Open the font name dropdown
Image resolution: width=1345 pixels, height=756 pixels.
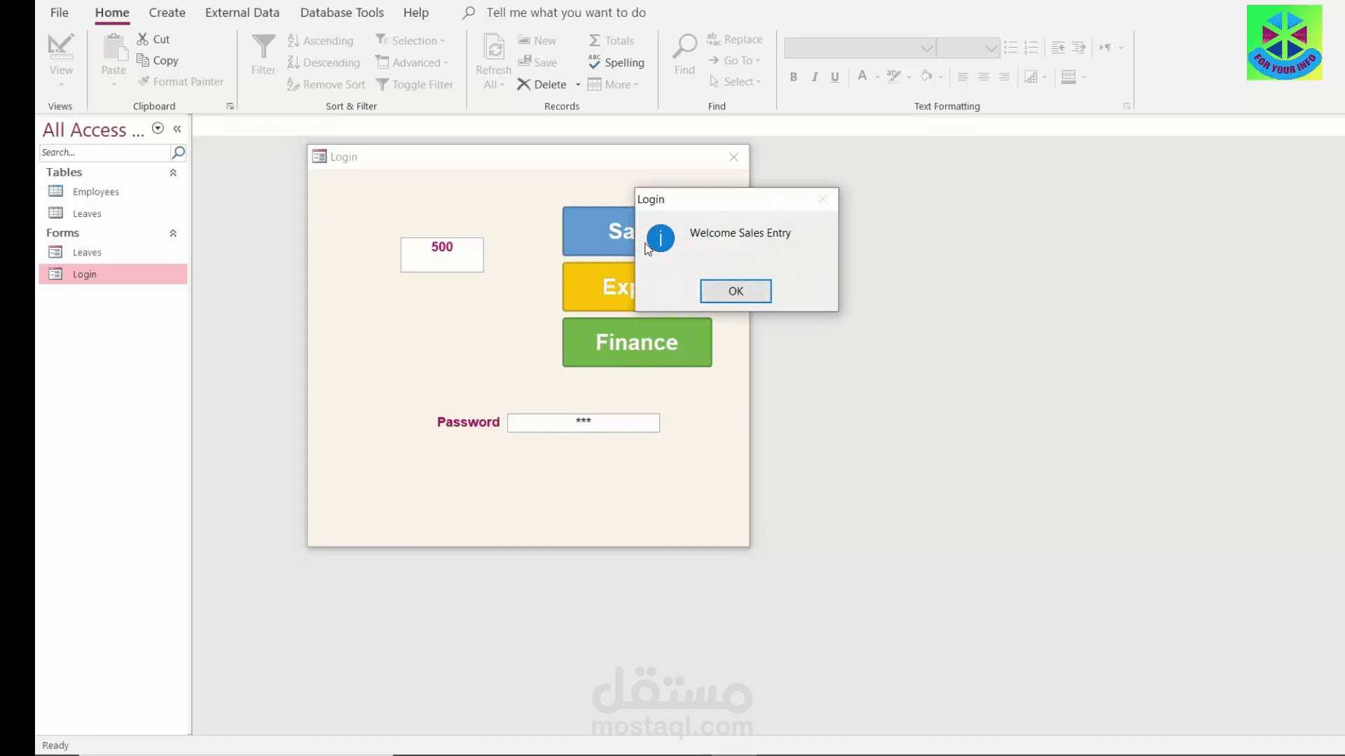tap(926, 48)
